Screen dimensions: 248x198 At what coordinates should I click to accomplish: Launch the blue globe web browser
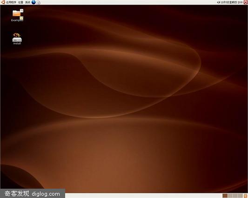pos(34,2)
